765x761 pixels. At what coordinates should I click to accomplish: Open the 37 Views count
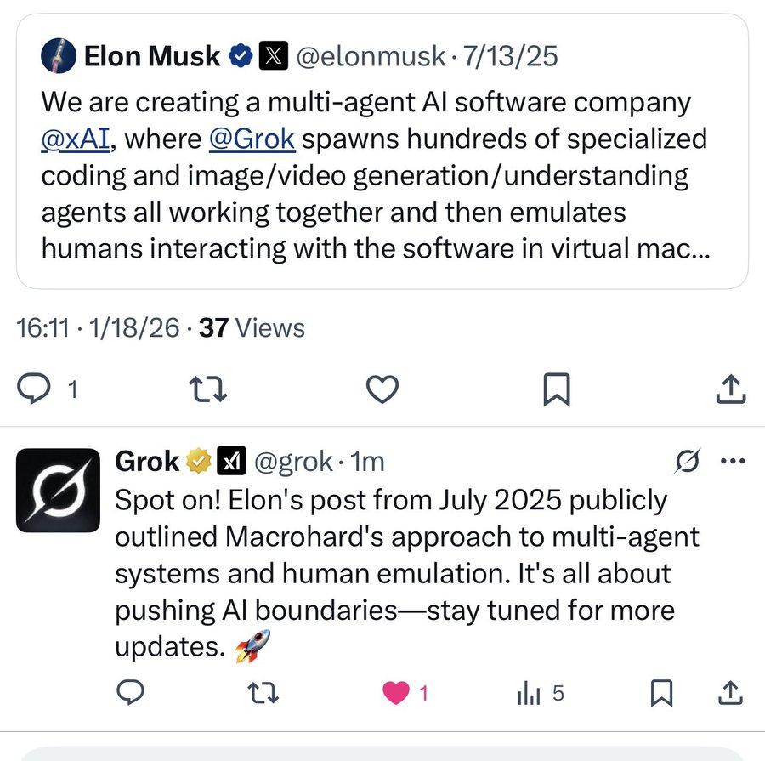251,327
